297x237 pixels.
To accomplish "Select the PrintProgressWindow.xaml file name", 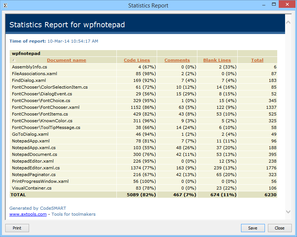I will click(x=40, y=181).
